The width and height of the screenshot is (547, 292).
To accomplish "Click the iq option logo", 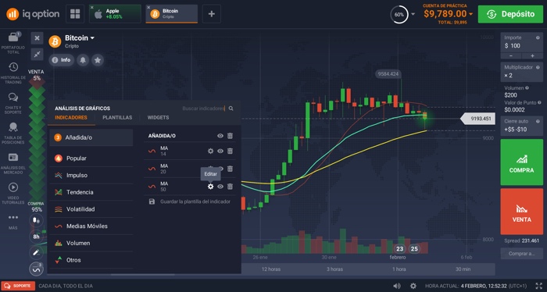I will [33, 14].
